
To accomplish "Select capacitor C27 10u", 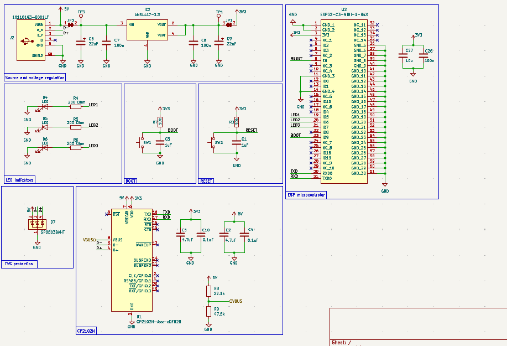I will click(x=403, y=56).
